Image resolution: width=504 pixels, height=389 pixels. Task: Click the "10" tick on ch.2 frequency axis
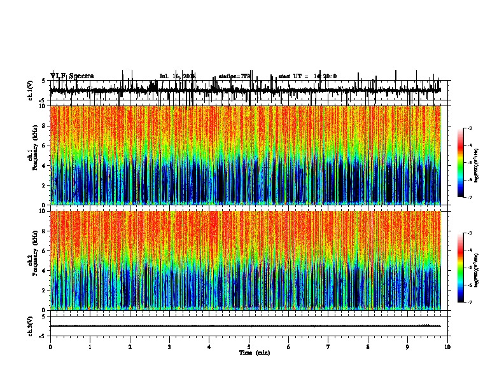tap(43, 211)
